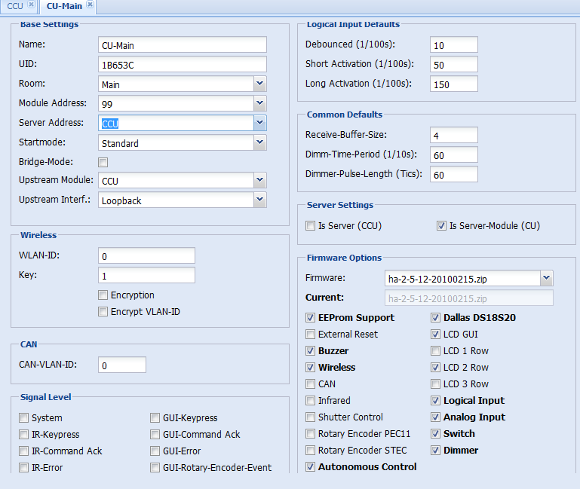Edit the Long Activation field
Viewport: 580px width, 489px height.
click(x=454, y=84)
